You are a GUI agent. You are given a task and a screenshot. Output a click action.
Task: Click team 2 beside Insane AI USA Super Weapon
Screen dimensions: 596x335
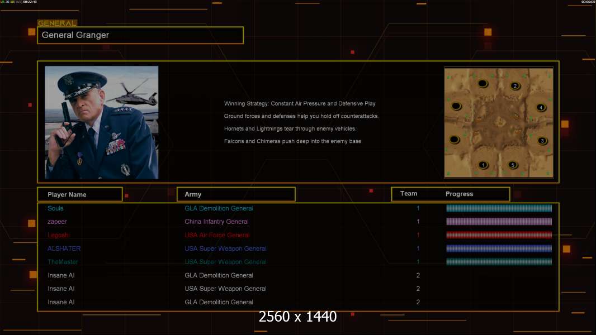(x=418, y=289)
